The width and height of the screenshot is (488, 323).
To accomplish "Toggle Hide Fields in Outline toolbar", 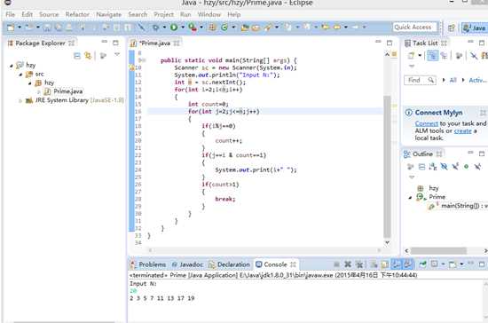I will pos(445,167).
